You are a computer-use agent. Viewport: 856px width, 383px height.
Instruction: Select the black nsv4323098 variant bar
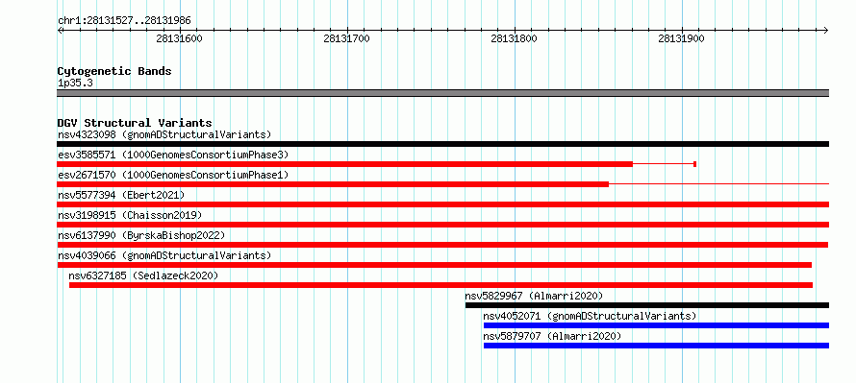coord(443,144)
